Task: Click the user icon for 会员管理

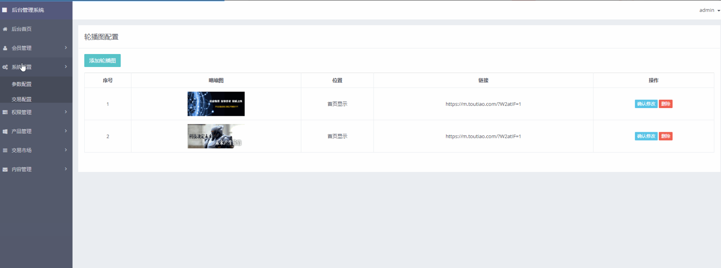Action: (x=5, y=48)
